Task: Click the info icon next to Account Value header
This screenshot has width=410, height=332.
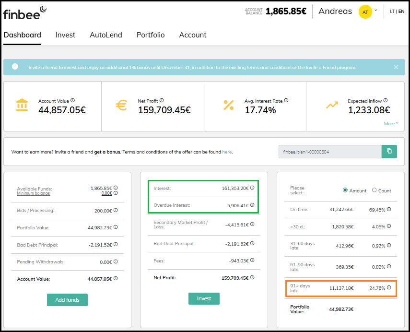Action: point(72,101)
